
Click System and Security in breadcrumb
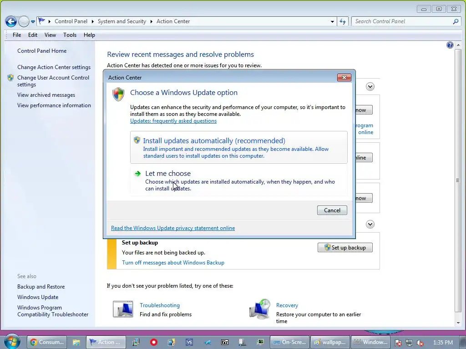coord(122,21)
